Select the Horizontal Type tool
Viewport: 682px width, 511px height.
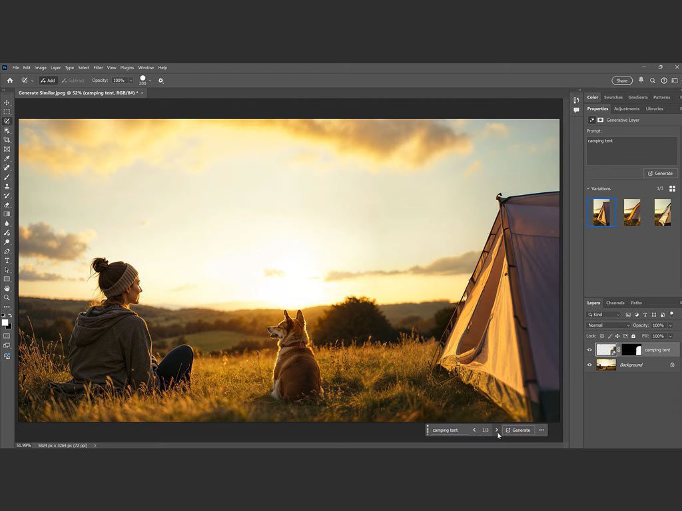click(x=7, y=261)
